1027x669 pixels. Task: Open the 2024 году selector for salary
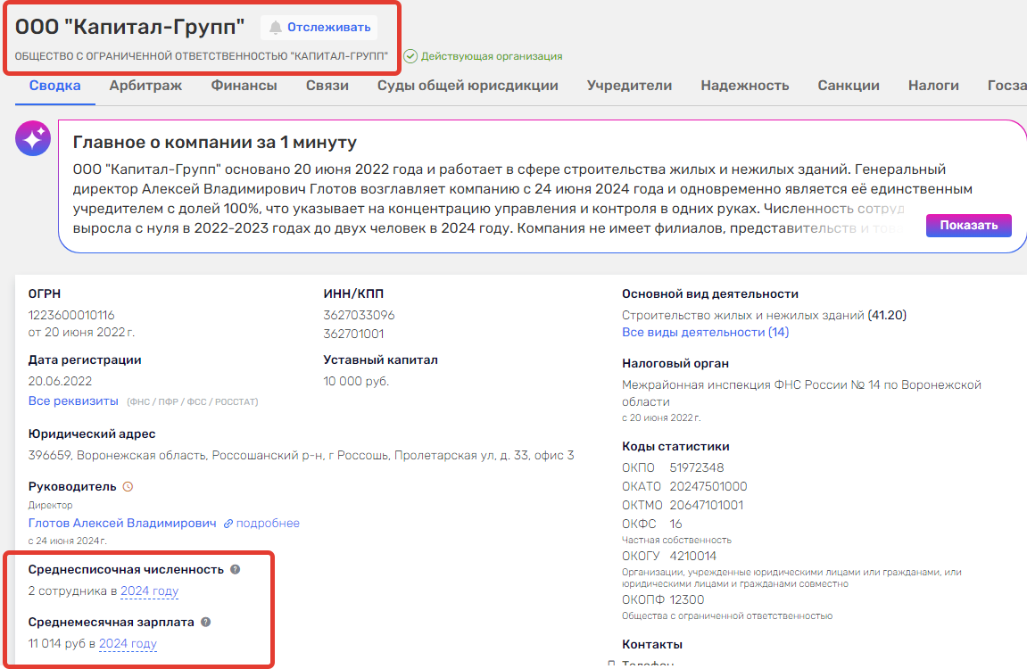point(128,644)
